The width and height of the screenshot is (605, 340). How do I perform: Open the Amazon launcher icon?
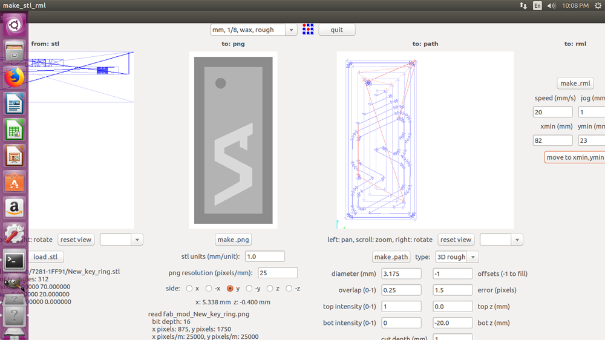coord(15,208)
